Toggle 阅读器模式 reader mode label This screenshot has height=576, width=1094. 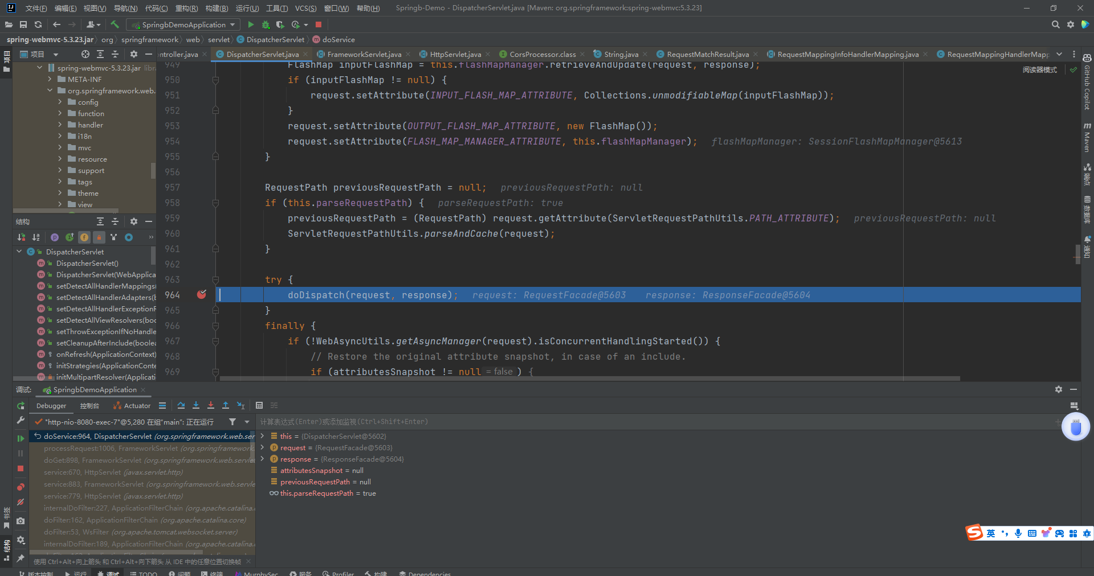click(x=1039, y=70)
